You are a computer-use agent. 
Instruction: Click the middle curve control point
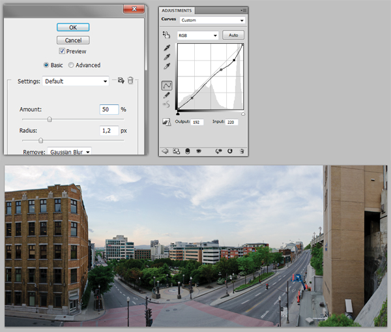click(221, 70)
